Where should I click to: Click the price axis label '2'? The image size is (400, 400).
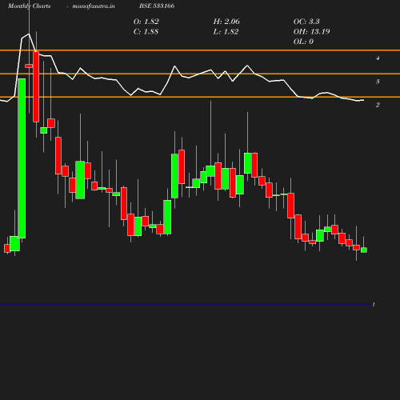378,105
